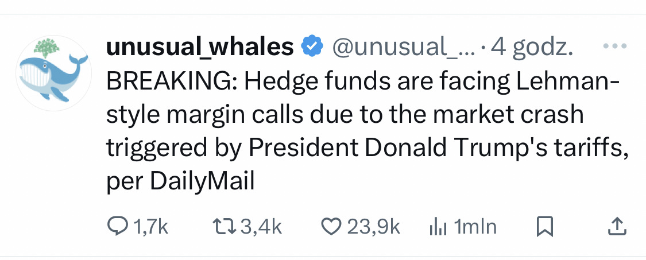Click the blue verified checkmark badge
This screenshot has width=646, height=260.
pyautogui.click(x=312, y=47)
